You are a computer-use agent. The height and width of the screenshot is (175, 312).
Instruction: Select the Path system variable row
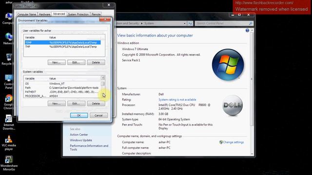(x=63, y=87)
